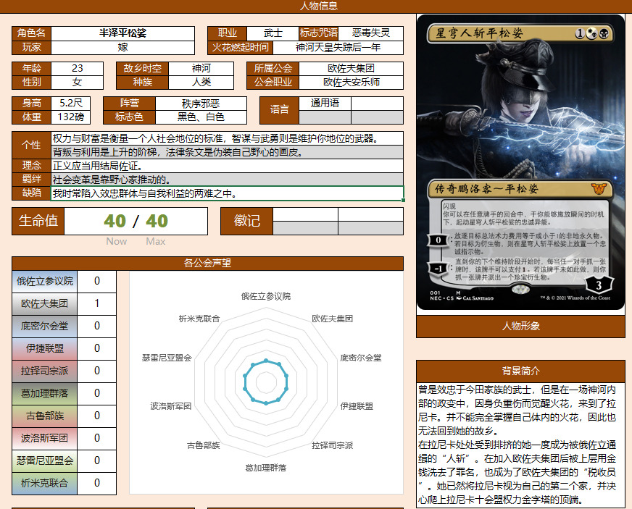Select the 底密尔会堂 reputation value cell
Screen dimensions: 632x509
click(96, 326)
